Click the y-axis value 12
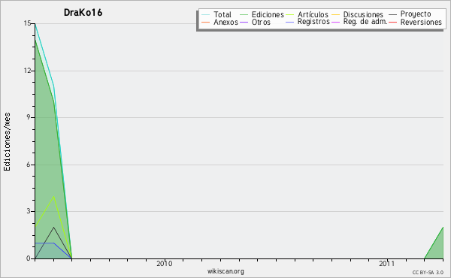The height and width of the screenshot is (278, 451). pos(27,71)
